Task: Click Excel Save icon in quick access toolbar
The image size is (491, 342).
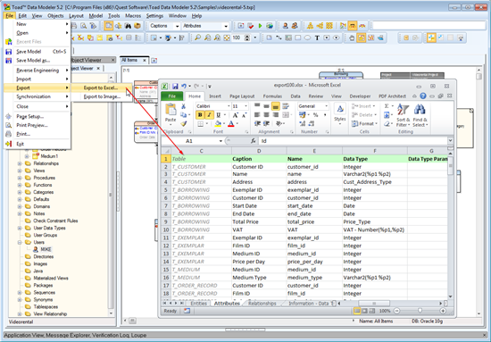Action: pyautogui.click(x=175, y=86)
